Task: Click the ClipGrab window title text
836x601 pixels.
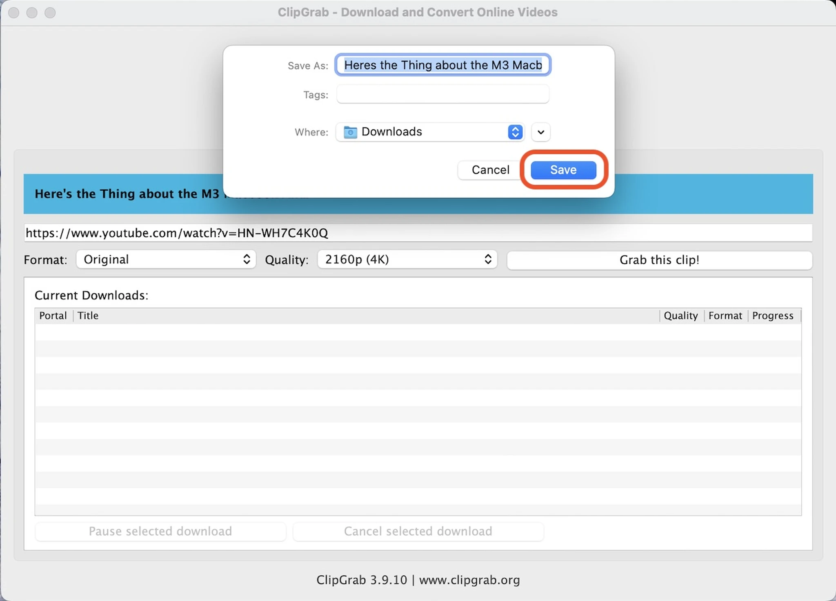Action: pos(418,12)
